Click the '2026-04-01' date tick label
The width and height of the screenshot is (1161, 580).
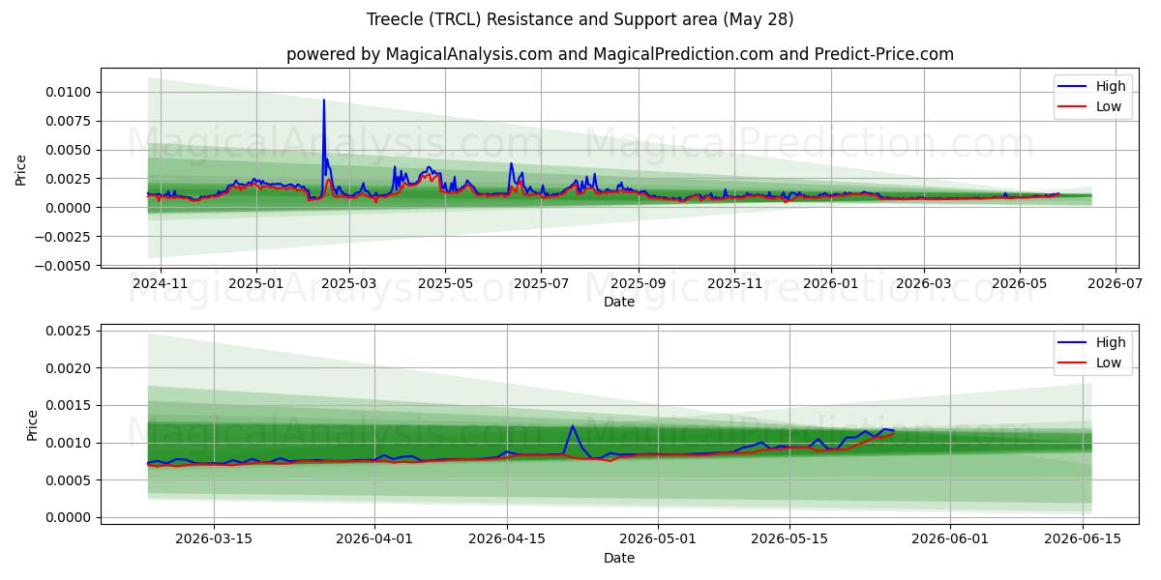pyautogui.click(x=374, y=539)
